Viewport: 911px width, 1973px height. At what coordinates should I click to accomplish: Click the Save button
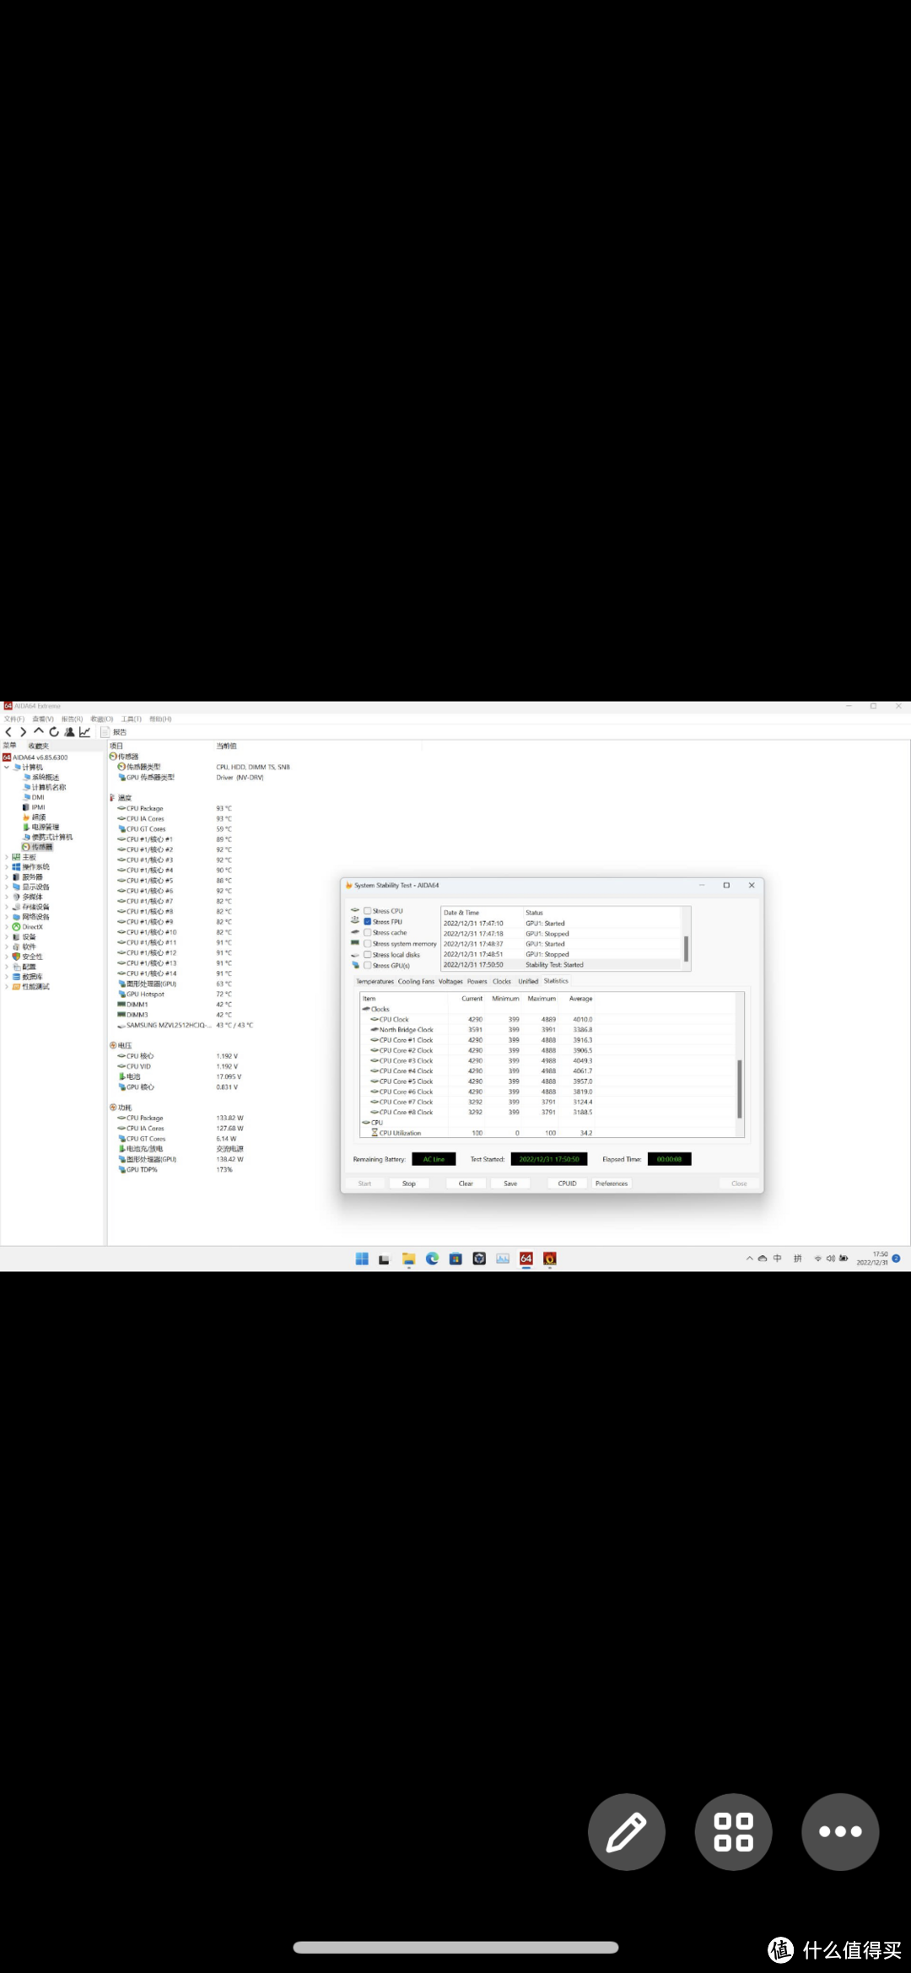pos(510,1183)
